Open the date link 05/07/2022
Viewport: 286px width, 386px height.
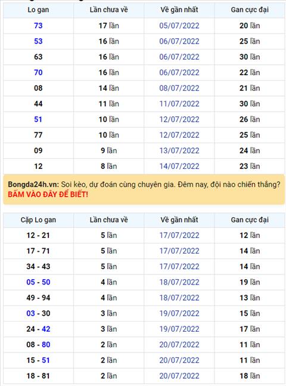(179, 26)
